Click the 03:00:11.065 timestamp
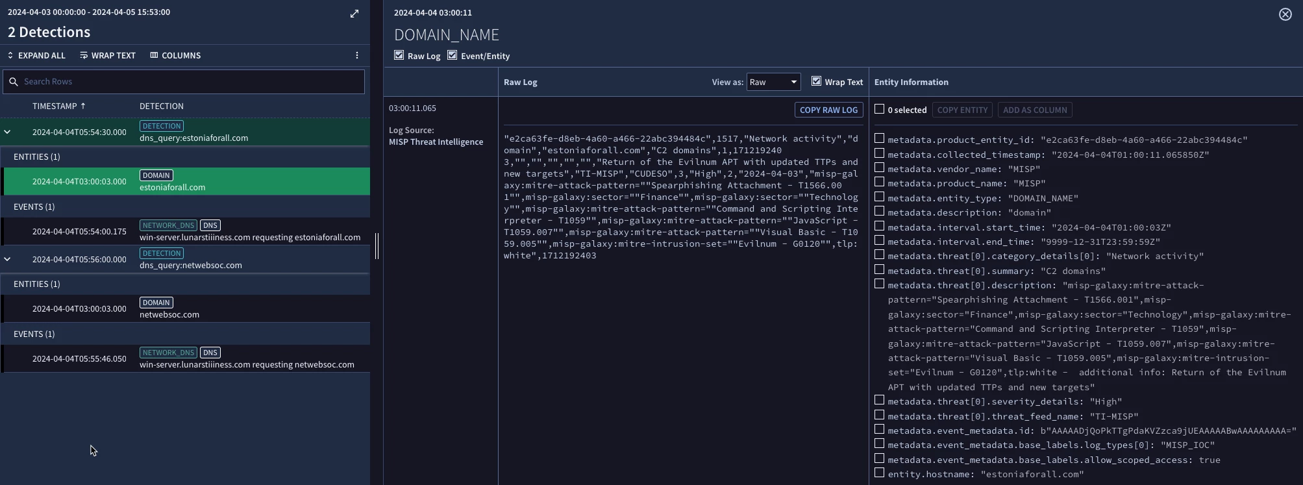Screen dimensions: 1303x485 pos(412,108)
